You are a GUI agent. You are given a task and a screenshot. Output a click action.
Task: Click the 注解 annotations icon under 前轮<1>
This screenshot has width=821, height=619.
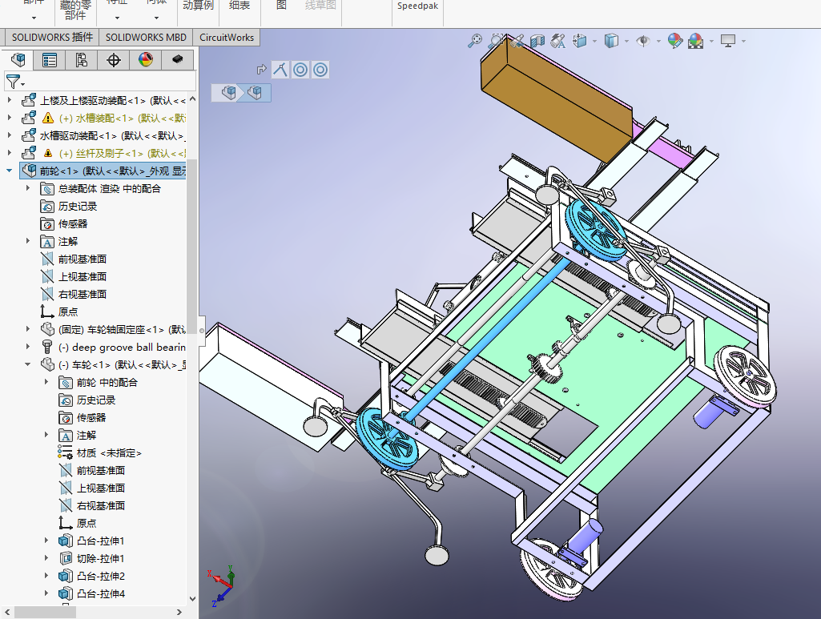tap(47, 242)
